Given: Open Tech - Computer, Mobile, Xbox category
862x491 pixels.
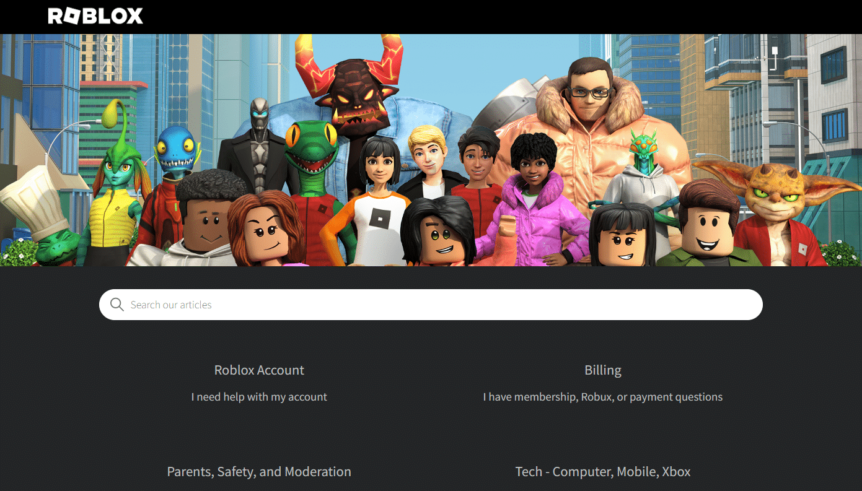Looking at the screenshot, I should (603, 472).
